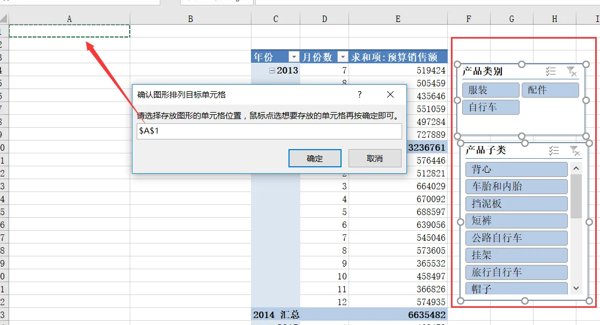Pick 旅行自行车 in the slicer
Screen dimensions: 600x325
click(x=516, y=272)
